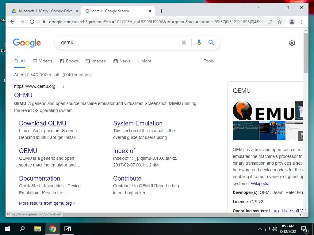Open the volume tray icon

pos(274,229)
